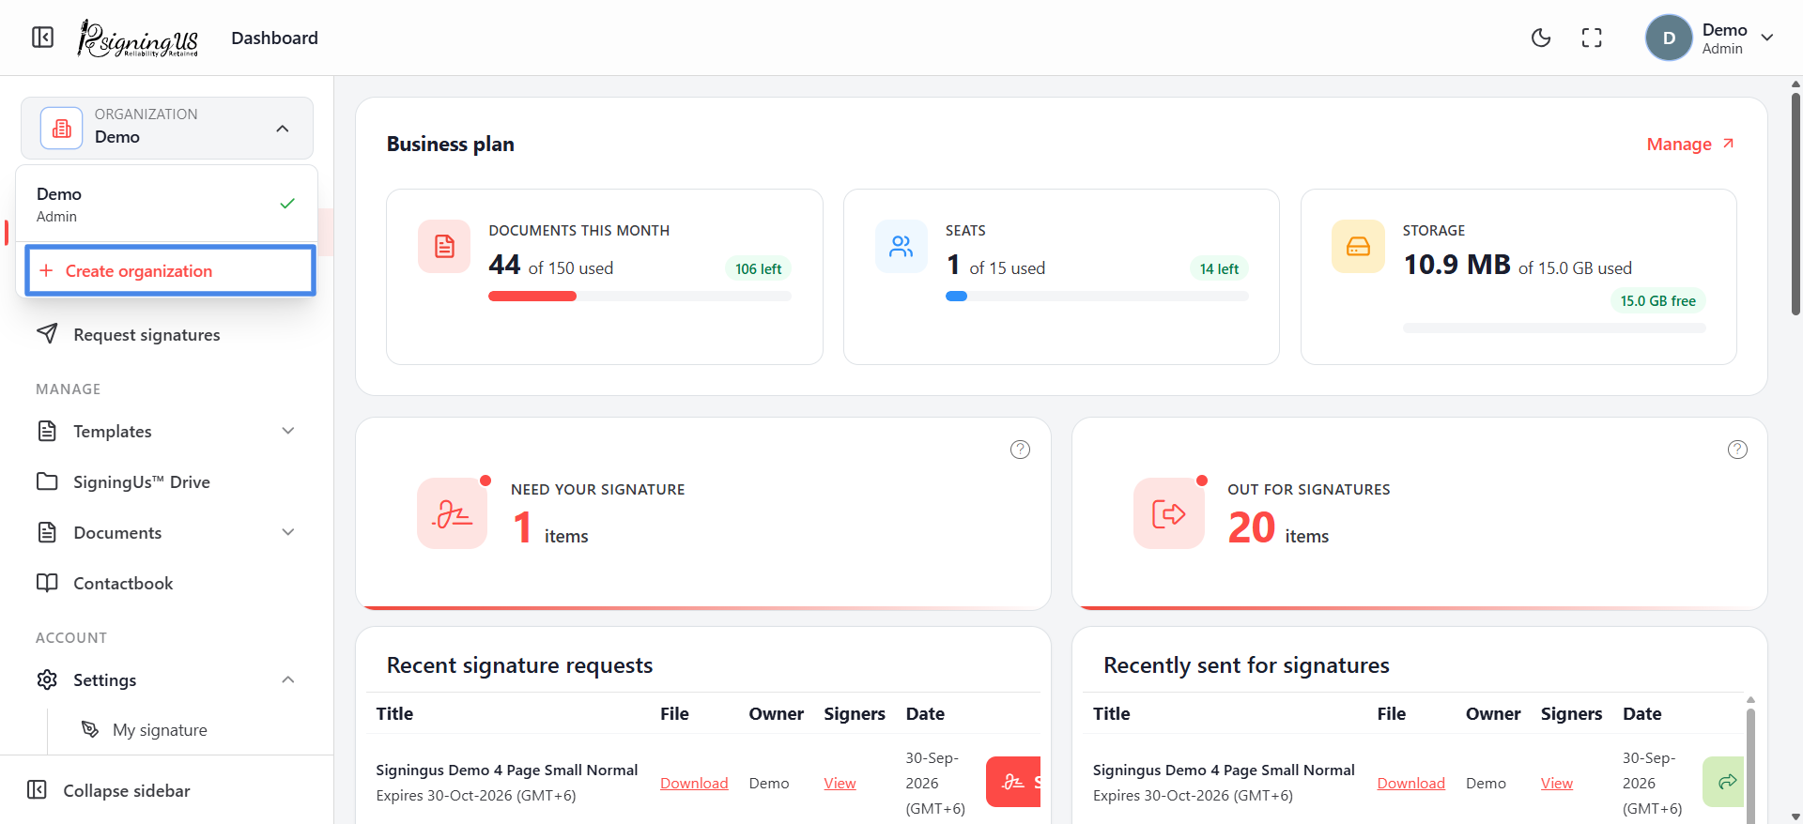Click the Need Your Signature icon

coord(453,513)
